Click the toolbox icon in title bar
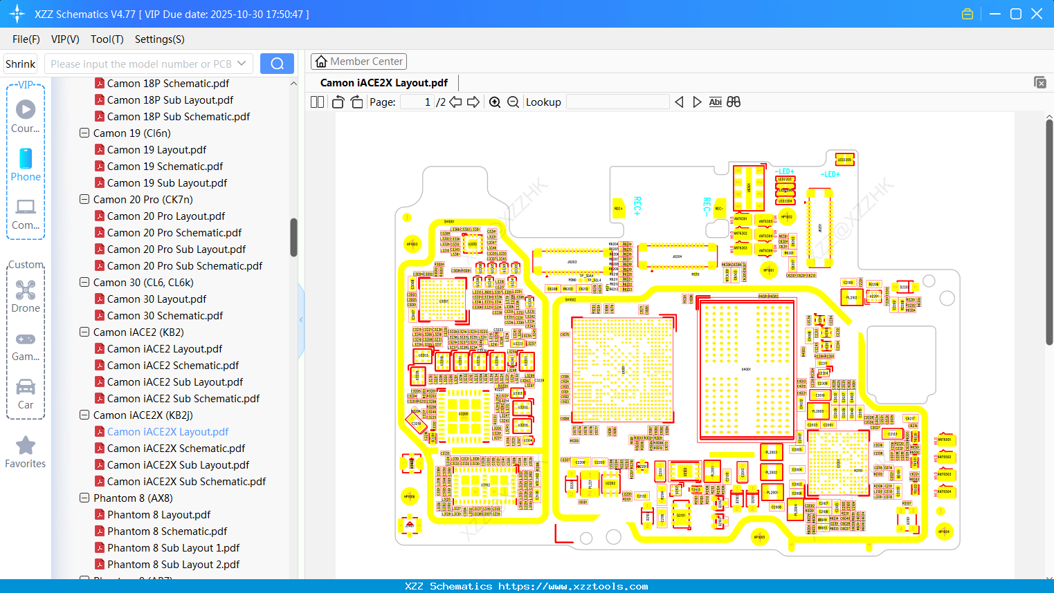1054x593 pixels. click(x=967, y=14)
